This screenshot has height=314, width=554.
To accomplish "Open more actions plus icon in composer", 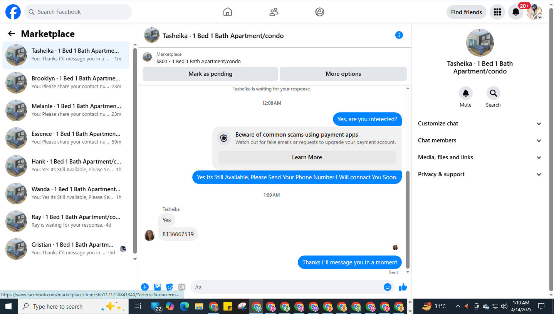I will [x=145, y=287].
